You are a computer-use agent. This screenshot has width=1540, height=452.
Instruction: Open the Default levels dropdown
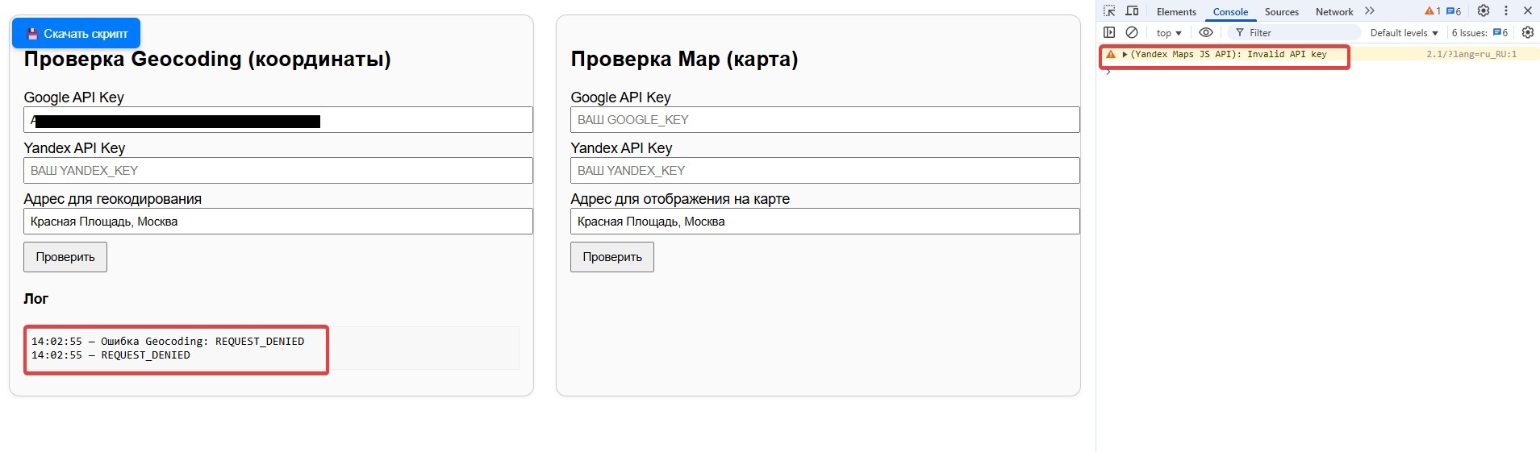tap(1404, 33)
